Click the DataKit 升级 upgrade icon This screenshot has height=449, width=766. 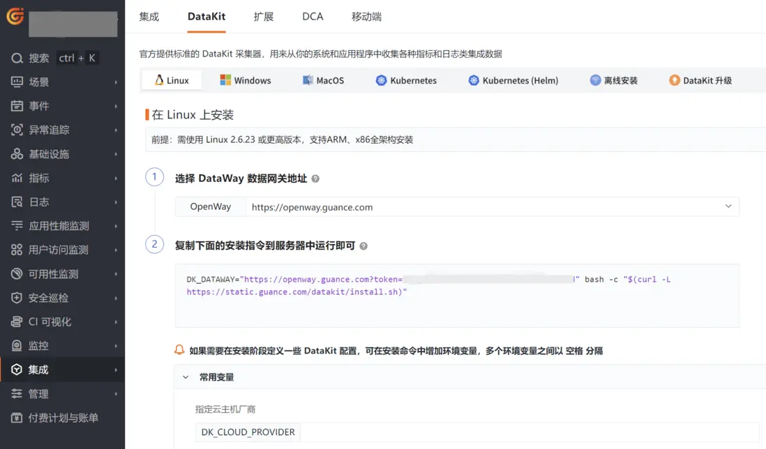[x=674, y=80]
